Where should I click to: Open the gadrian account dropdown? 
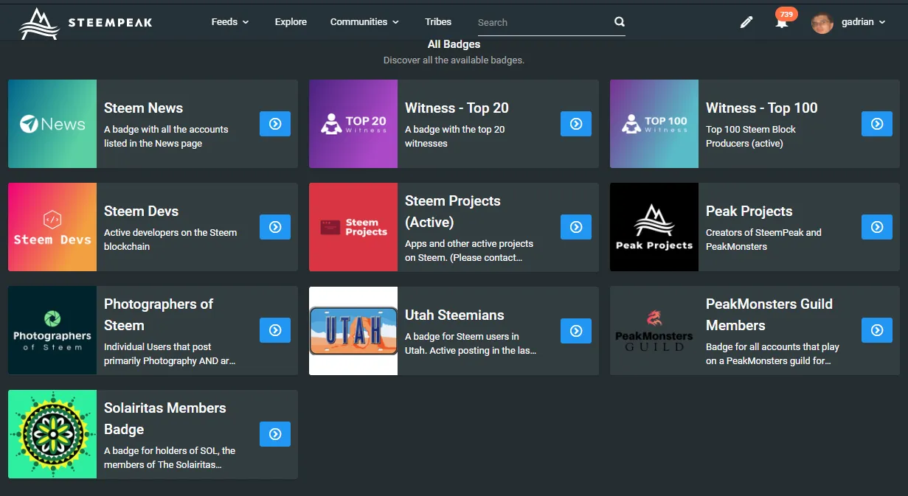863,22
